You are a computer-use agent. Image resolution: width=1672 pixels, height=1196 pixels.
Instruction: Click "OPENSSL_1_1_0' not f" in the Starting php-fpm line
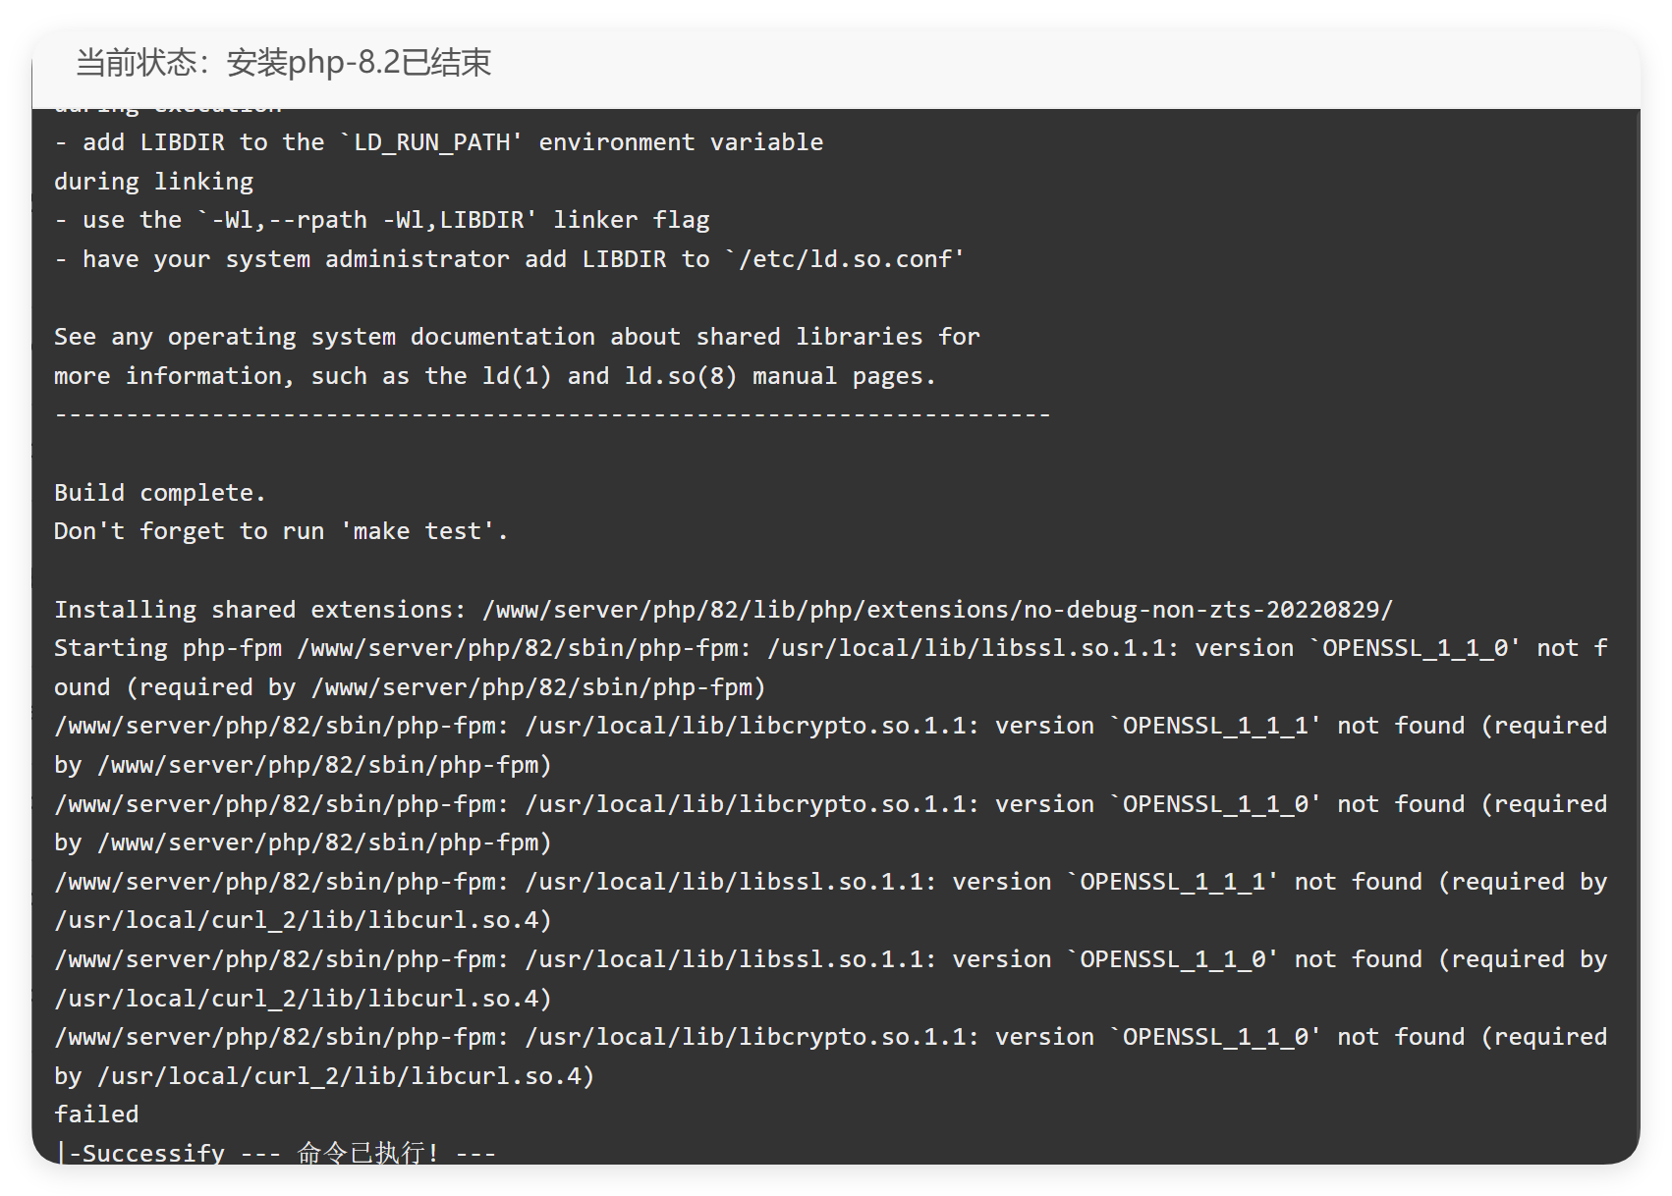click(1464, 648)
